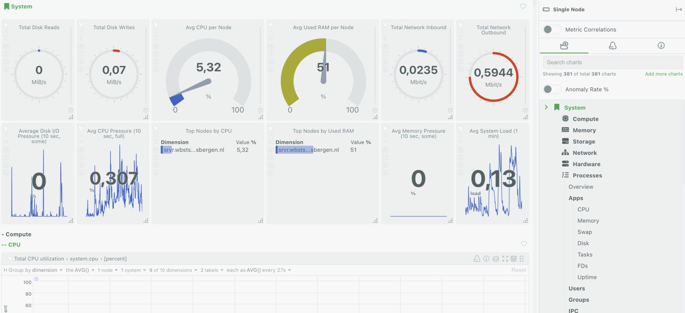Screen dimensions: 685x313
Task: Turn on Anomaly Rate % toggle
Action: [x=552, y=89]
